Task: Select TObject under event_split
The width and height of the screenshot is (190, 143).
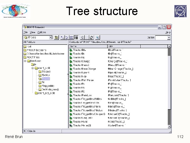Action: tap(46, 71)
